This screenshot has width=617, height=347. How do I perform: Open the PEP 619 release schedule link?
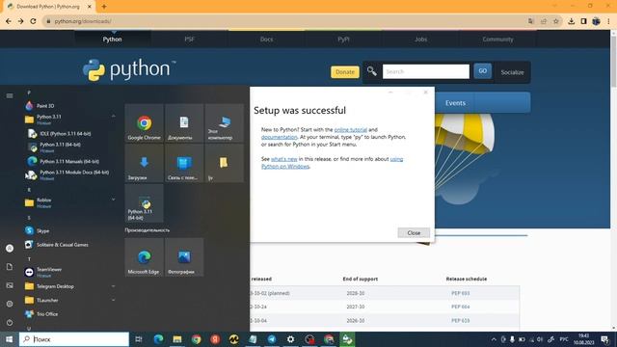point(461,321)
